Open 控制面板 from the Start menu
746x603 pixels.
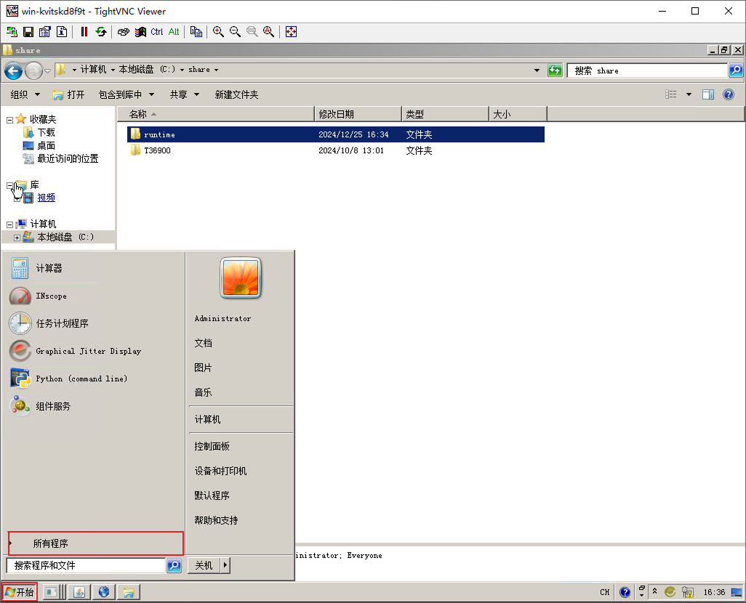click(212, 446)
